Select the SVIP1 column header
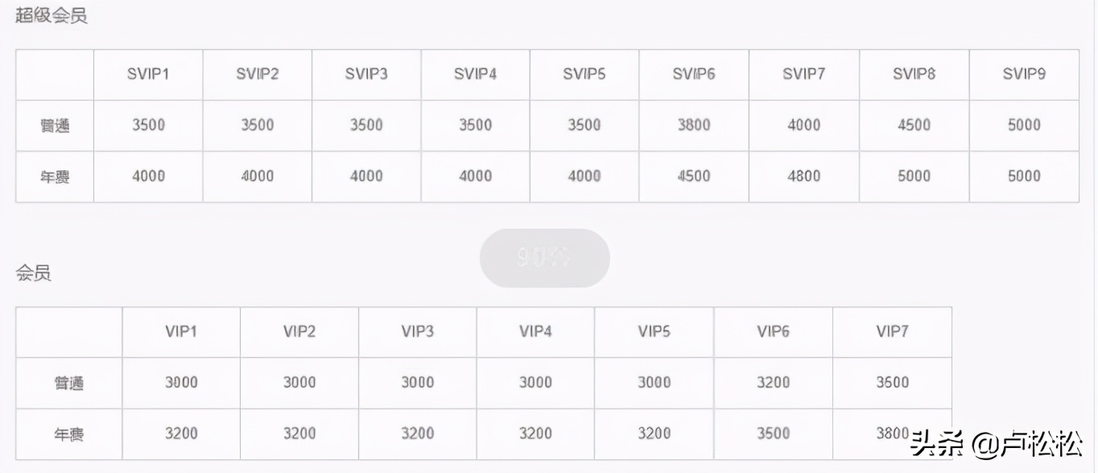The height and width of the screenshot is (473, 1098). point(148,74)
